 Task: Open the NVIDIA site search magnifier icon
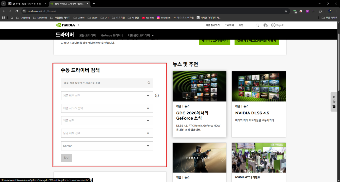point(257,25)
